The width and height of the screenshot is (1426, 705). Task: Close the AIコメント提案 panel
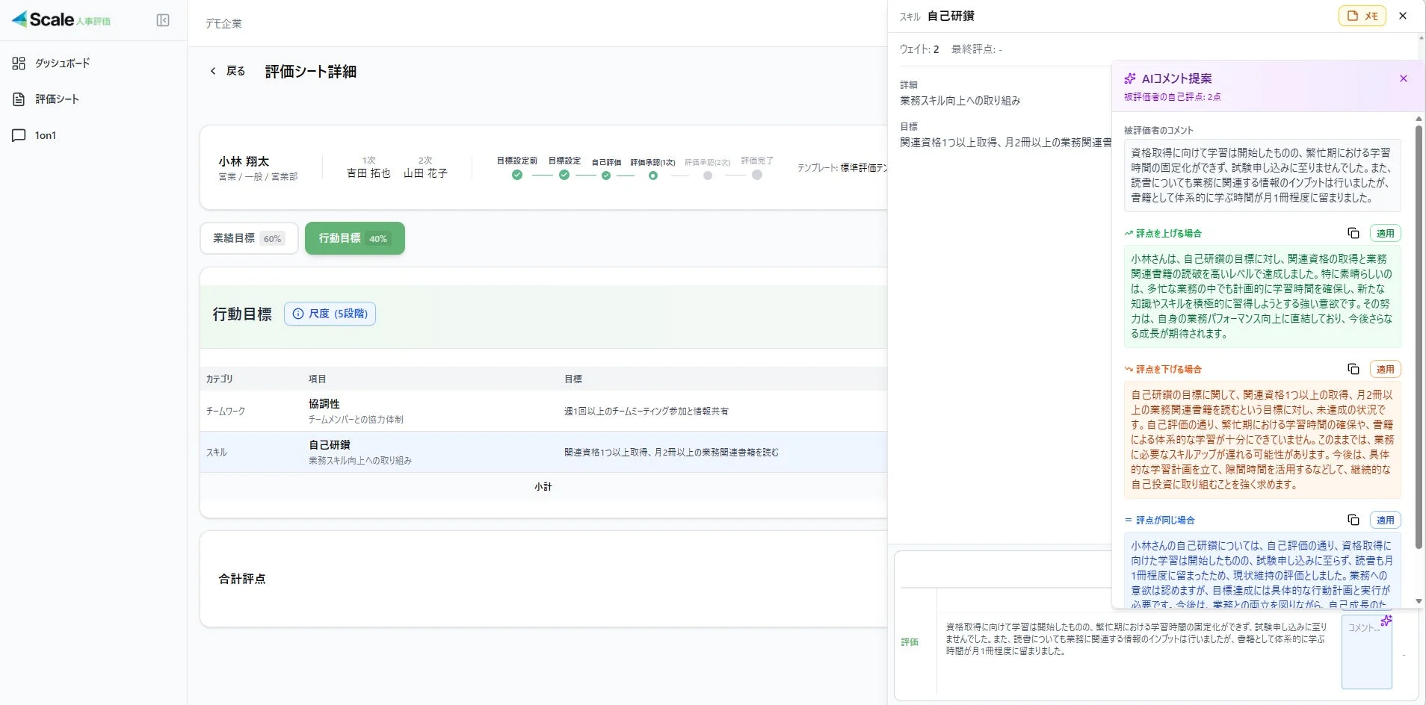[1404, 78]
